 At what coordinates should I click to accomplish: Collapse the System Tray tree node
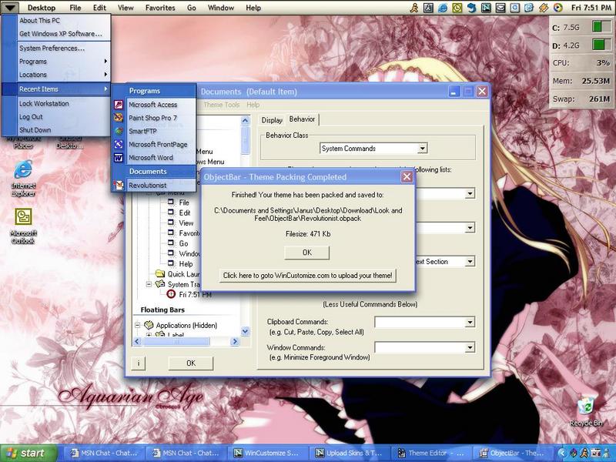(149, 284)
